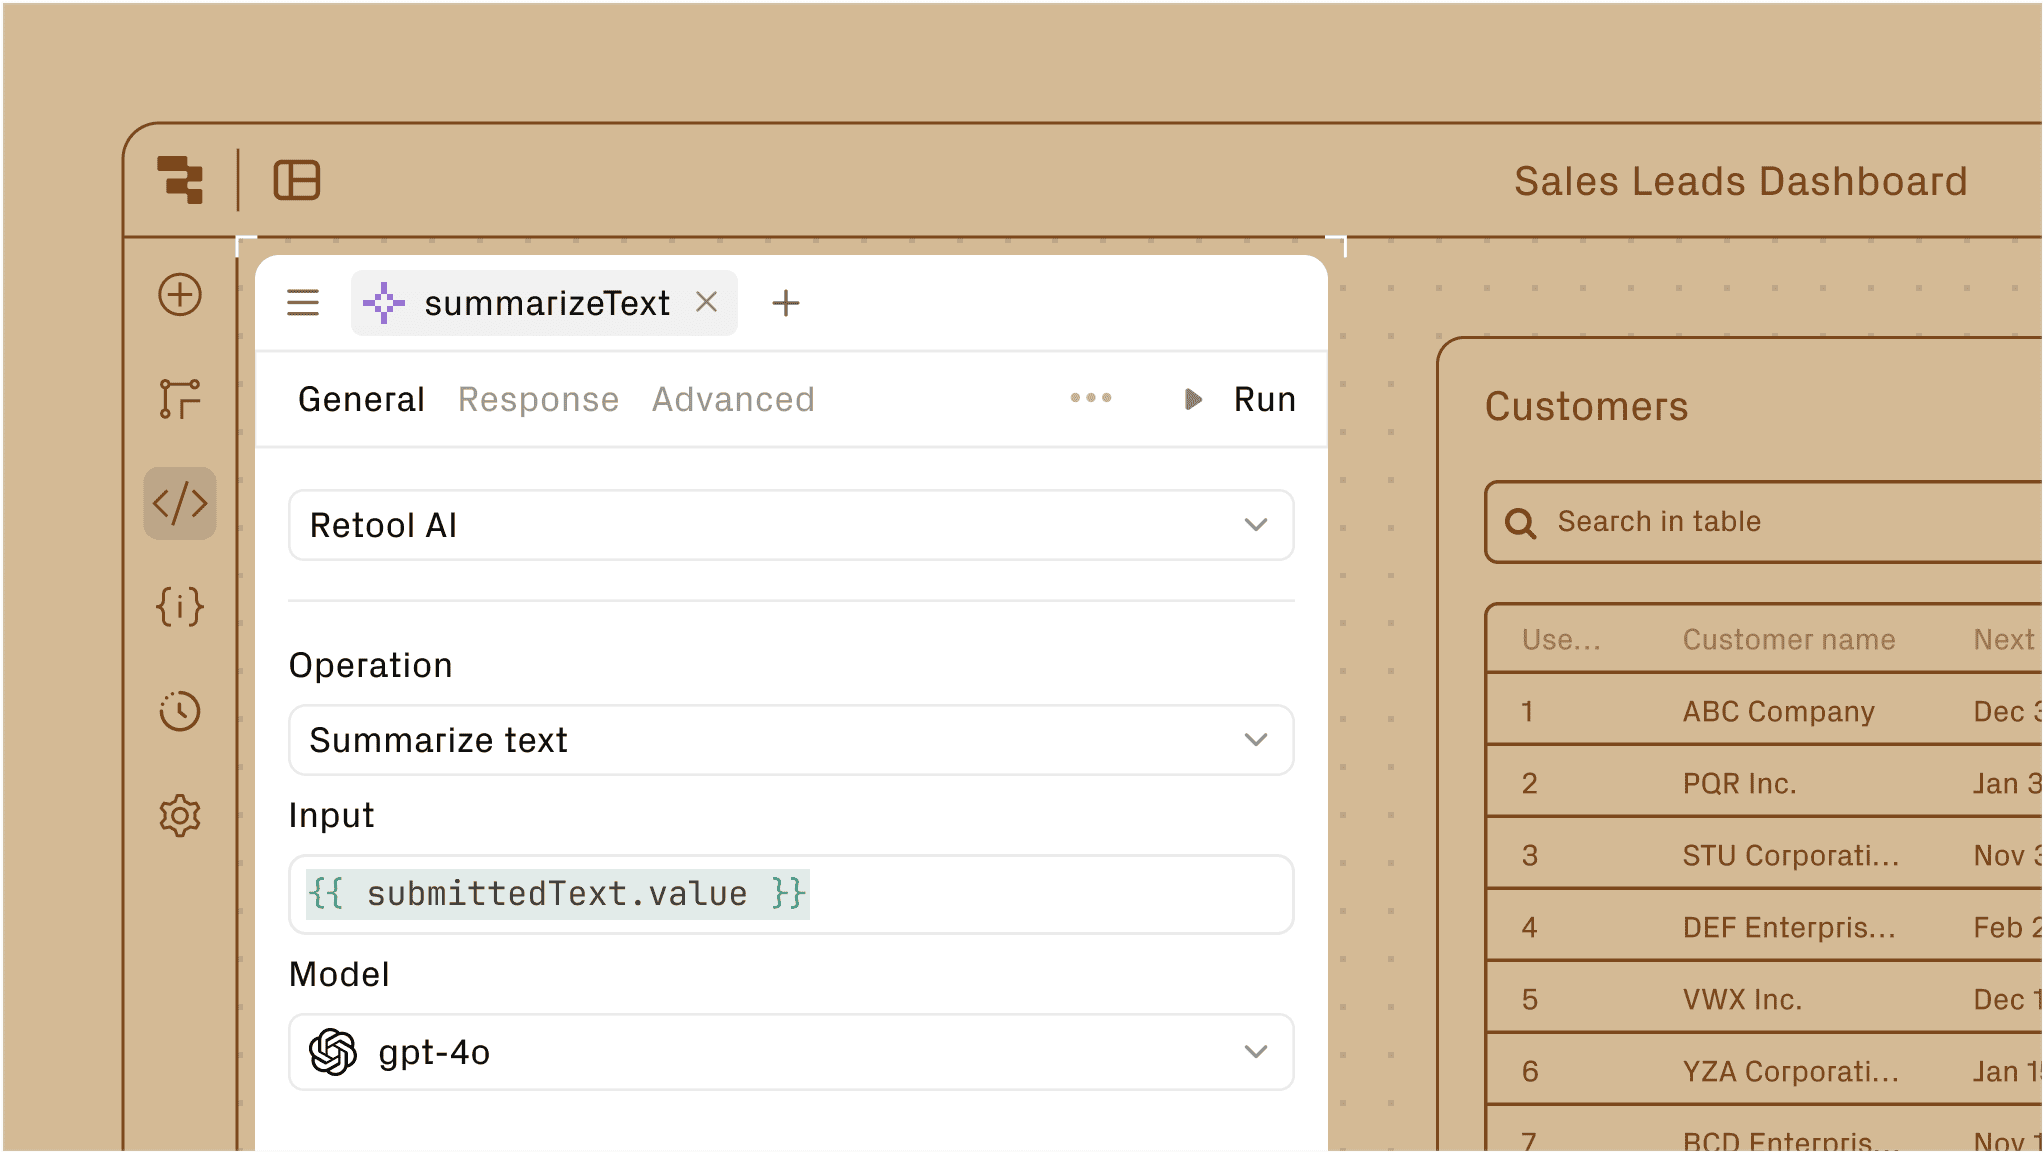Select the code editor sidebar icon

pos(180,503)
